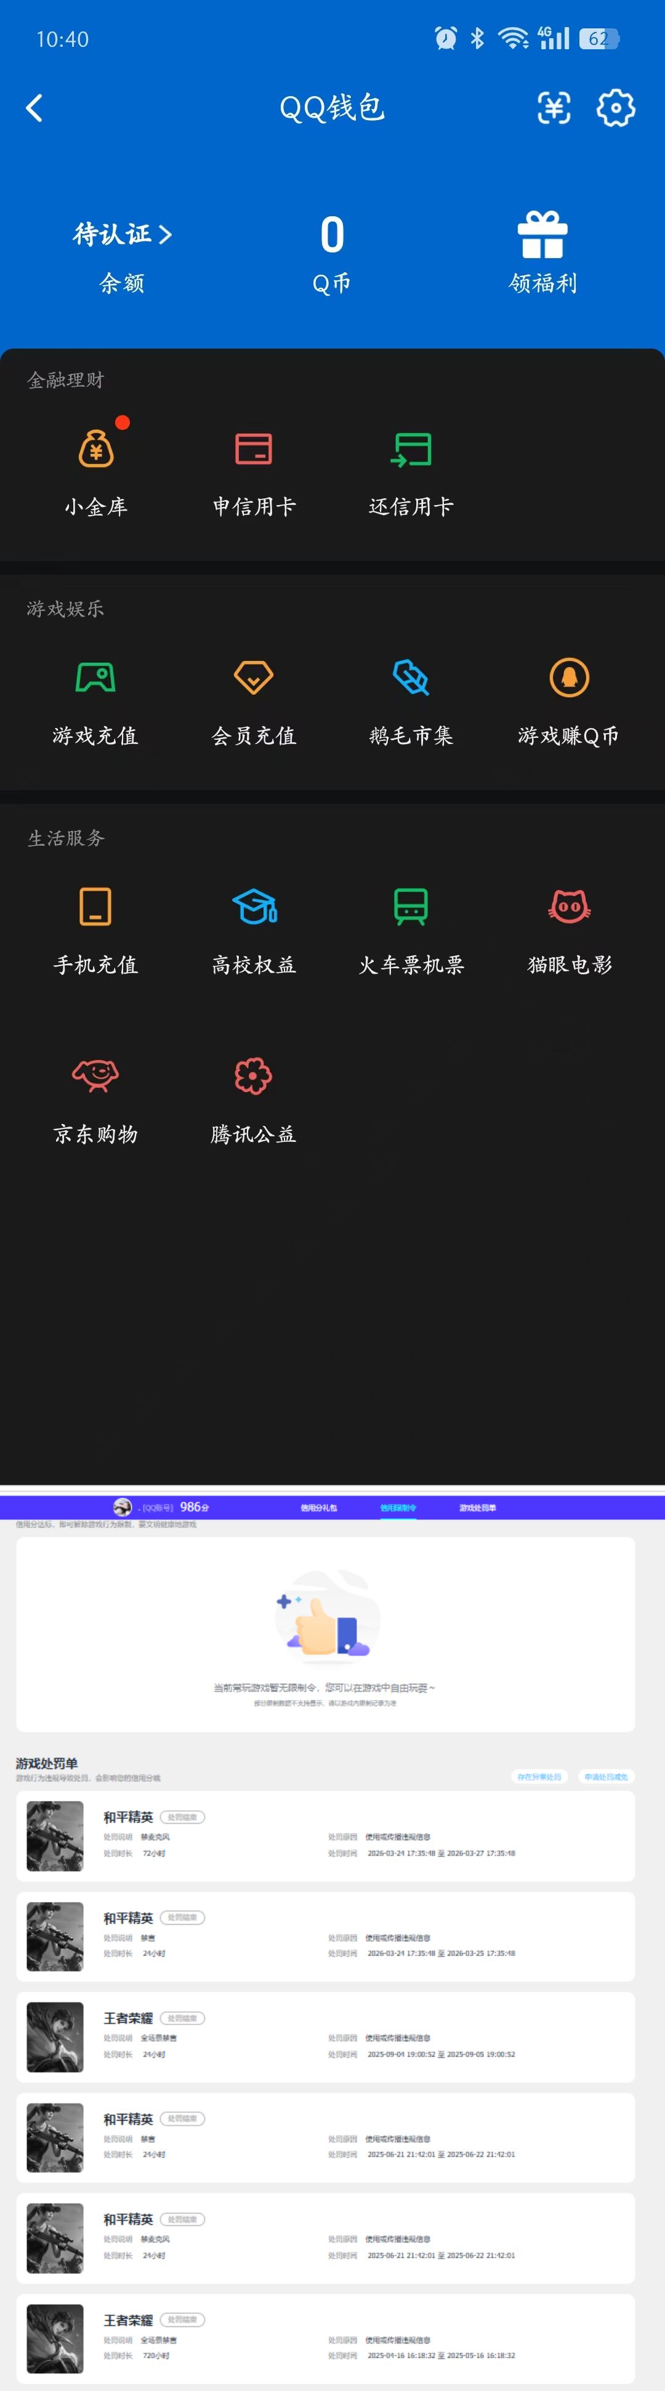Tap 当前常玩游戏暂无限制令 message

[x=324, y=1688]
